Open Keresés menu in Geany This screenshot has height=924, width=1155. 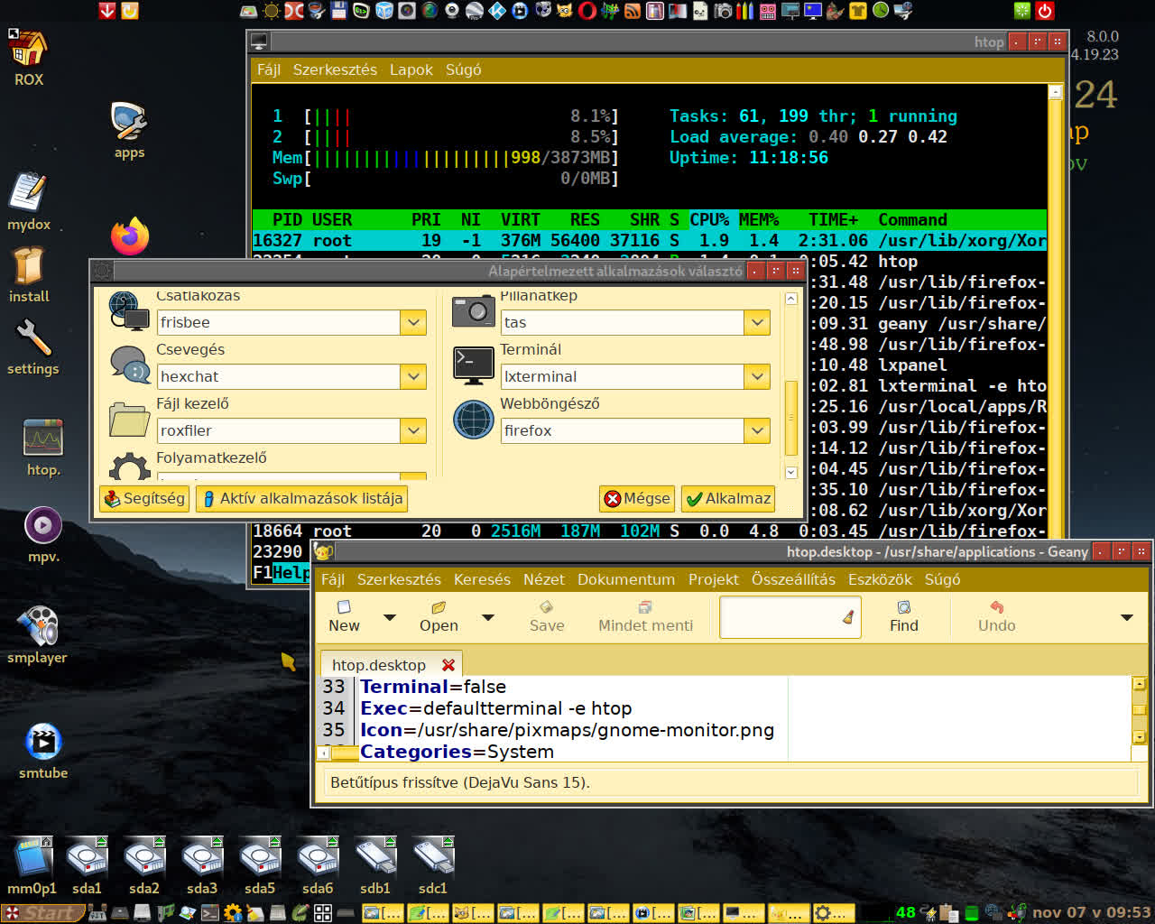[x=482, y=579]
